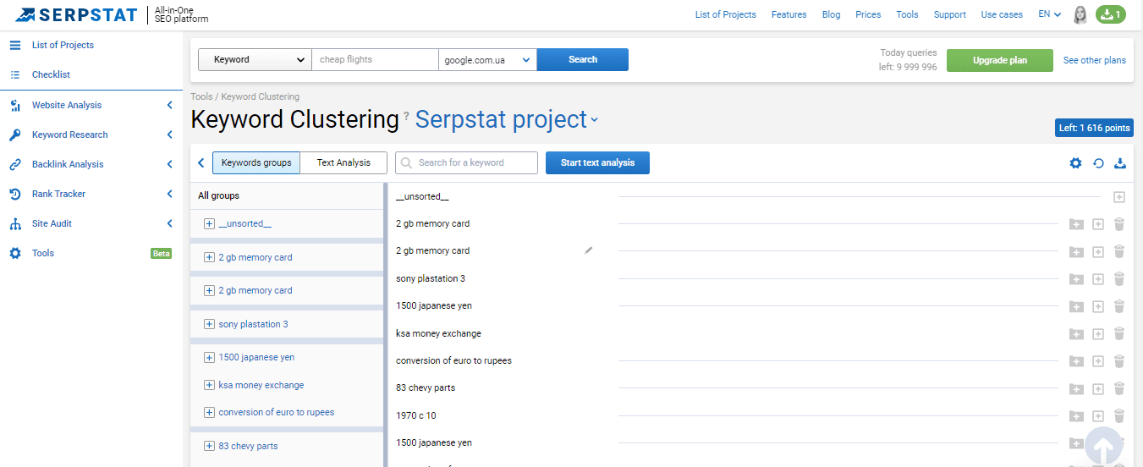
Task: Click the scroll-to-top arrow button
Action: (1103, 446)
